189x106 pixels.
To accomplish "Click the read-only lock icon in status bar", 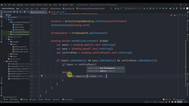I will [166, 102].
